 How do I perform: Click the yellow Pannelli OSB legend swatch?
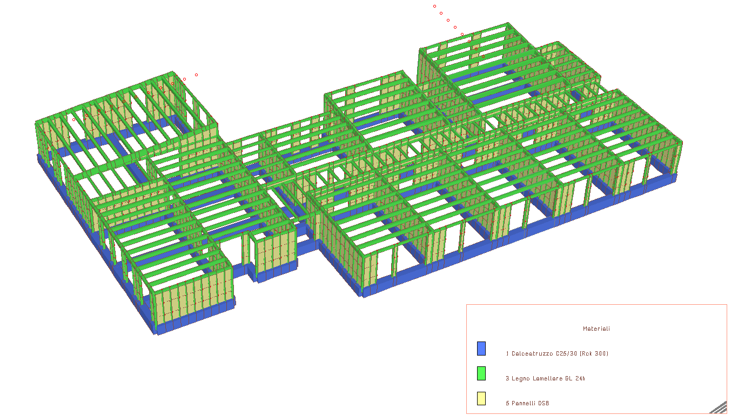pos(481,398)
